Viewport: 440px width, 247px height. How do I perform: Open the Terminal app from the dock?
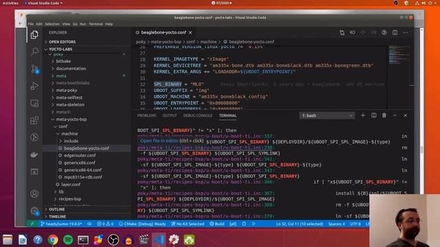point(83,239)
